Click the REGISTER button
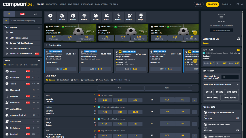This screenshot has height=138, width=246. pos(212,4)
